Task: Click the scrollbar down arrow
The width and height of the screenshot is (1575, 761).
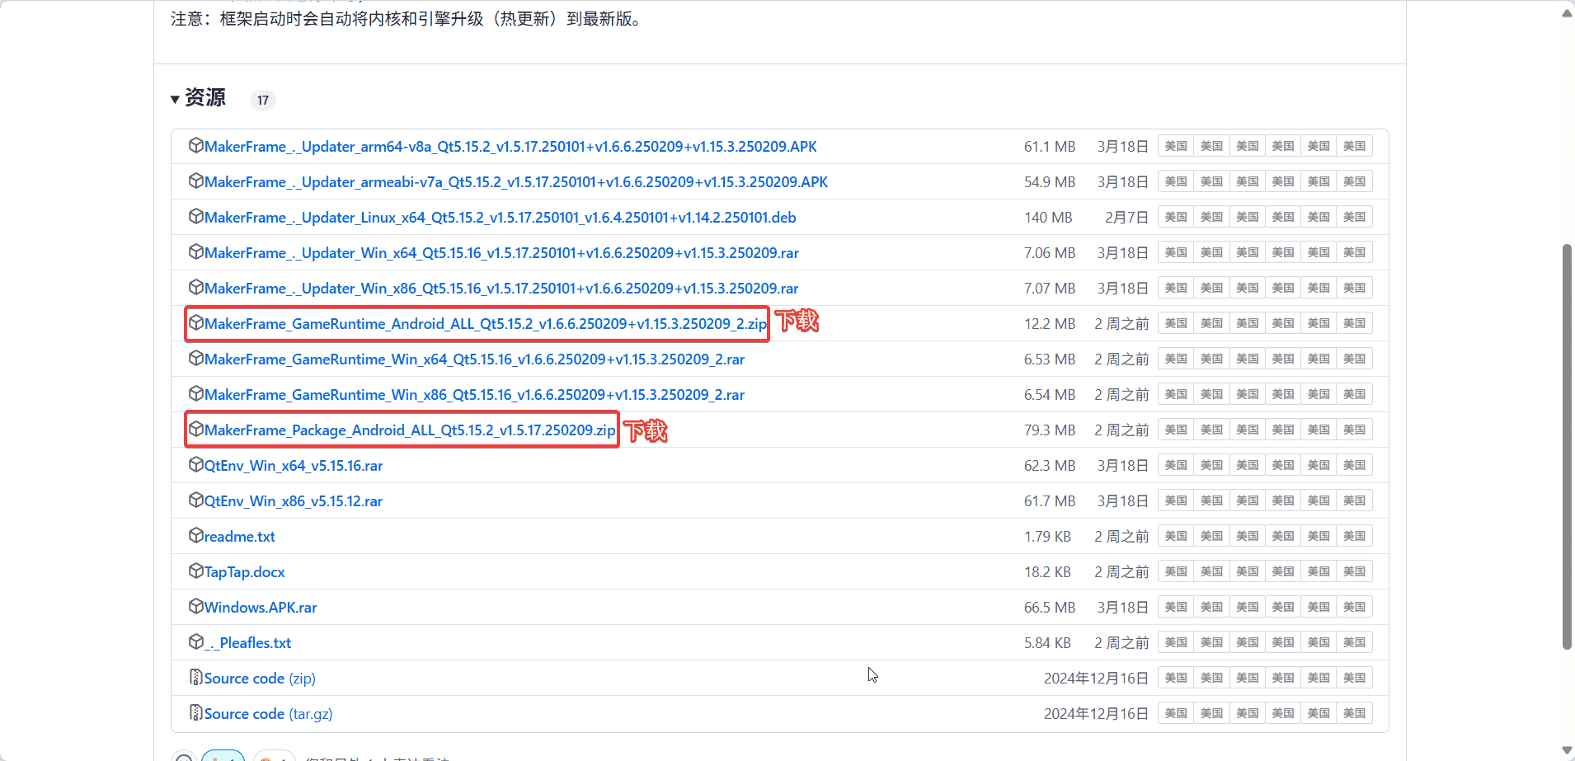Action: point(1567,749)
